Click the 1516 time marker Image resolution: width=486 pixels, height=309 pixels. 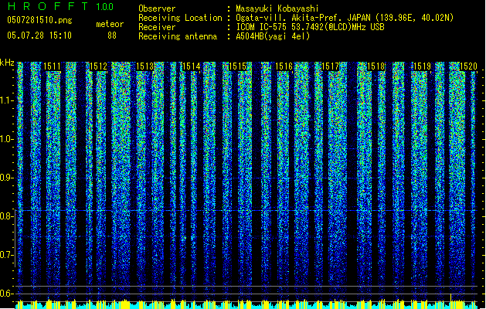tap(284, 66)
